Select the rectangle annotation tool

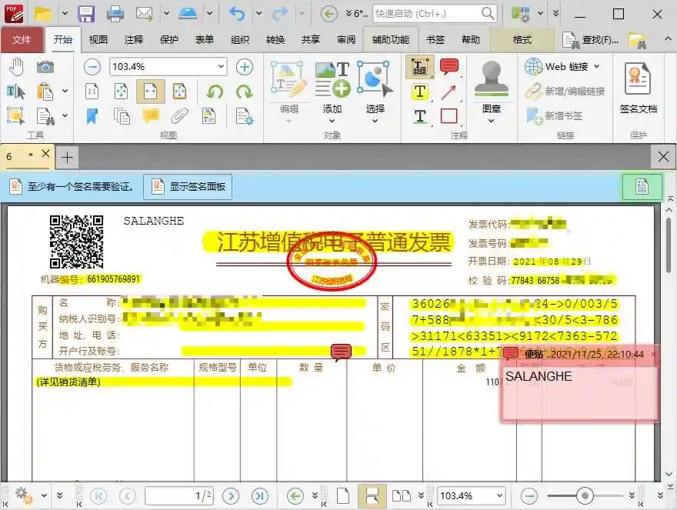coord(449,115)
